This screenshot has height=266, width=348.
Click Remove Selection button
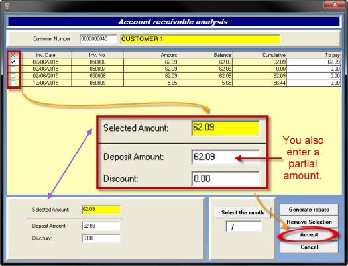click(309, 222)
